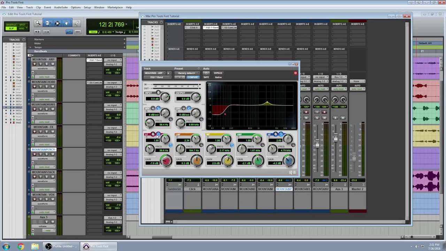The image size is (446, 251).
Task: Click the BYPASS button in the EQ plugin
Action: tap(218, 73)
